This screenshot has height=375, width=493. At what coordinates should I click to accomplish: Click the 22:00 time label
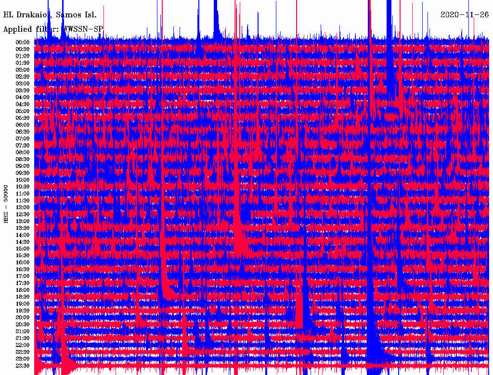click(23, 345)
